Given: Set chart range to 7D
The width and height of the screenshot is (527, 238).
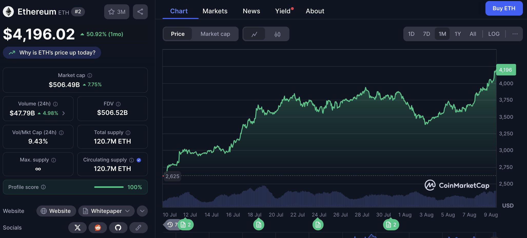Looking at the screenshot, I should 426,34.
